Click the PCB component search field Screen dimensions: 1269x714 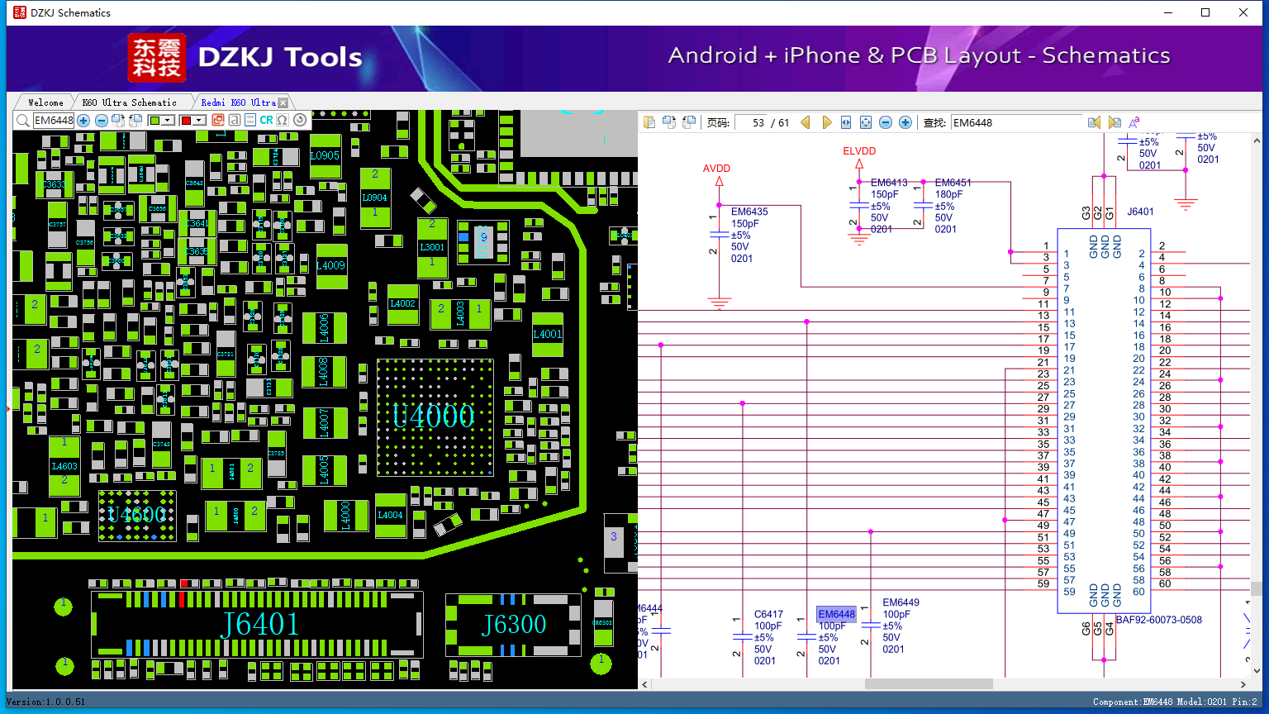pos(54,121)
